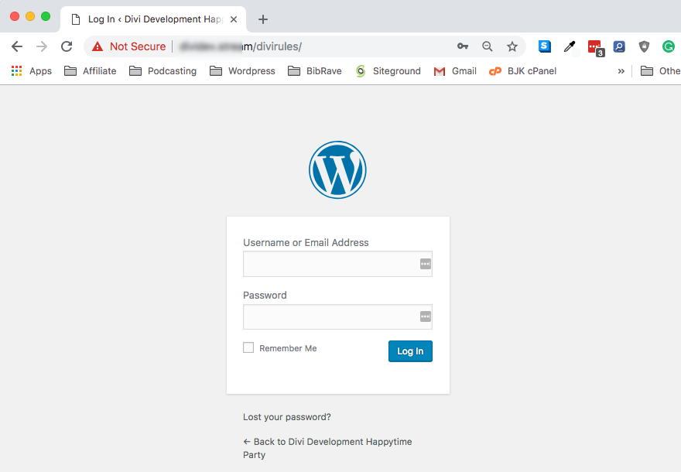Open the Chrome Apps grid icon

tap(16, 70)
